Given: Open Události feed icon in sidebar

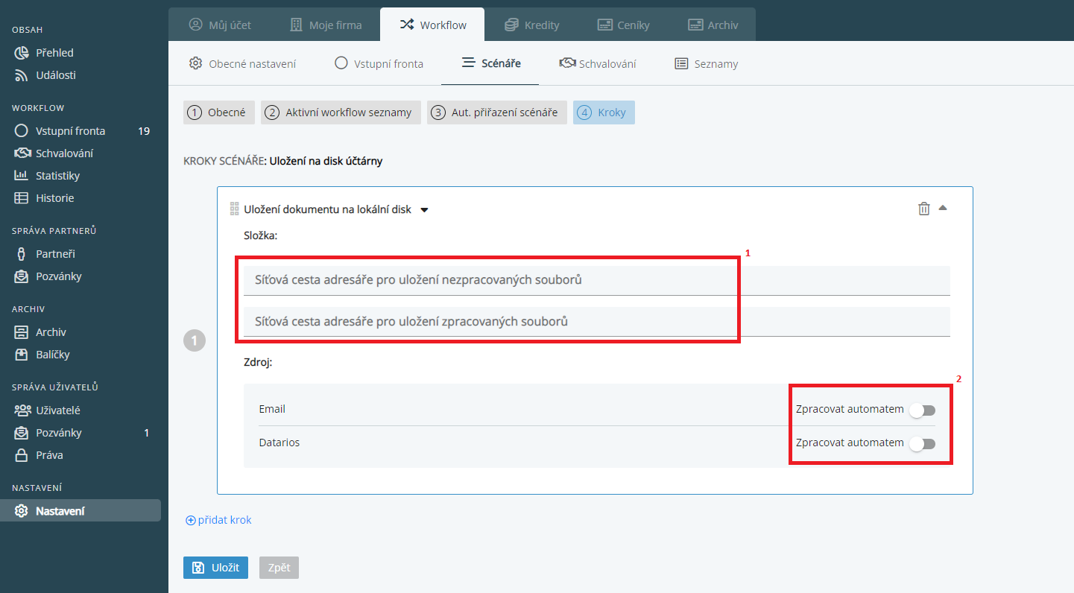Looking at the screenshot, I should click(22, 75).
